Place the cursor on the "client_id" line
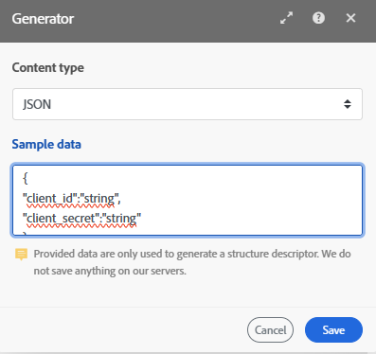The width and height of the screenshot is (376, 354). [72, 199]
